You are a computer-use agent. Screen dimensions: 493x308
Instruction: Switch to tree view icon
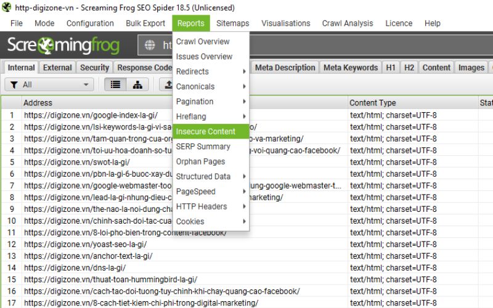(137, 84)
